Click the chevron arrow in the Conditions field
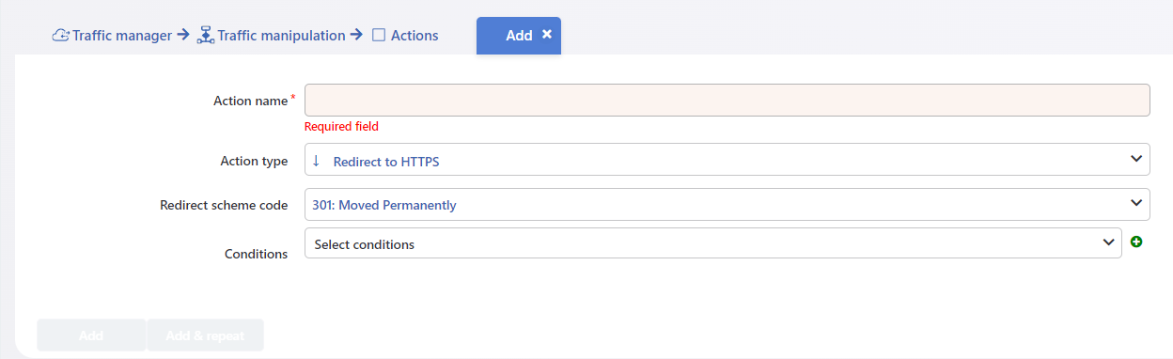 [1107, 242]
